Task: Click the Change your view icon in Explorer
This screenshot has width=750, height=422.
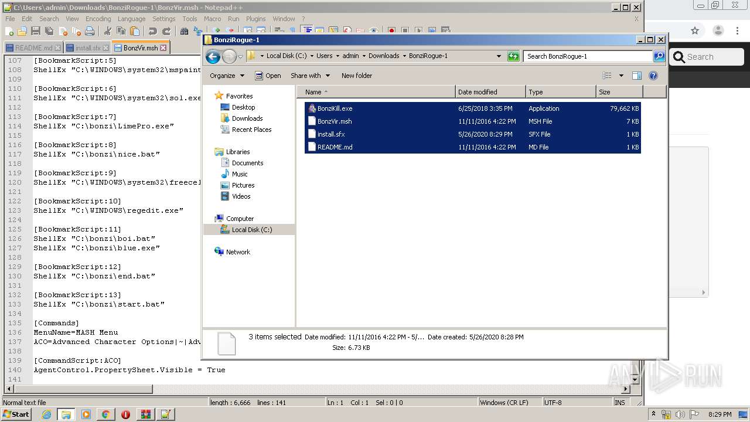Action: point(607,76)
